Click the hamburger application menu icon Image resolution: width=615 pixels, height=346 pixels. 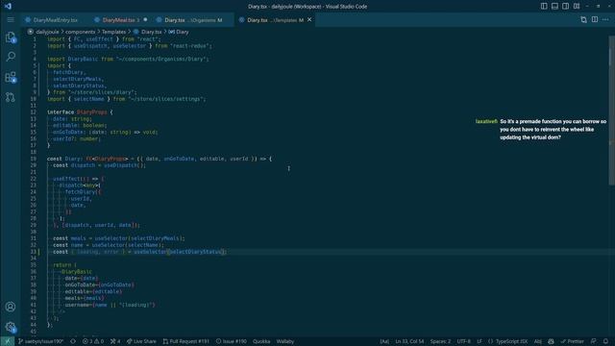coord(11,19)
